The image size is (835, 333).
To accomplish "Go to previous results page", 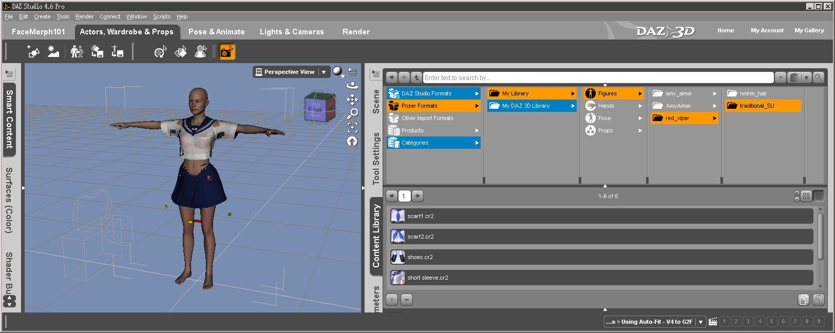I will pos(392,195).
